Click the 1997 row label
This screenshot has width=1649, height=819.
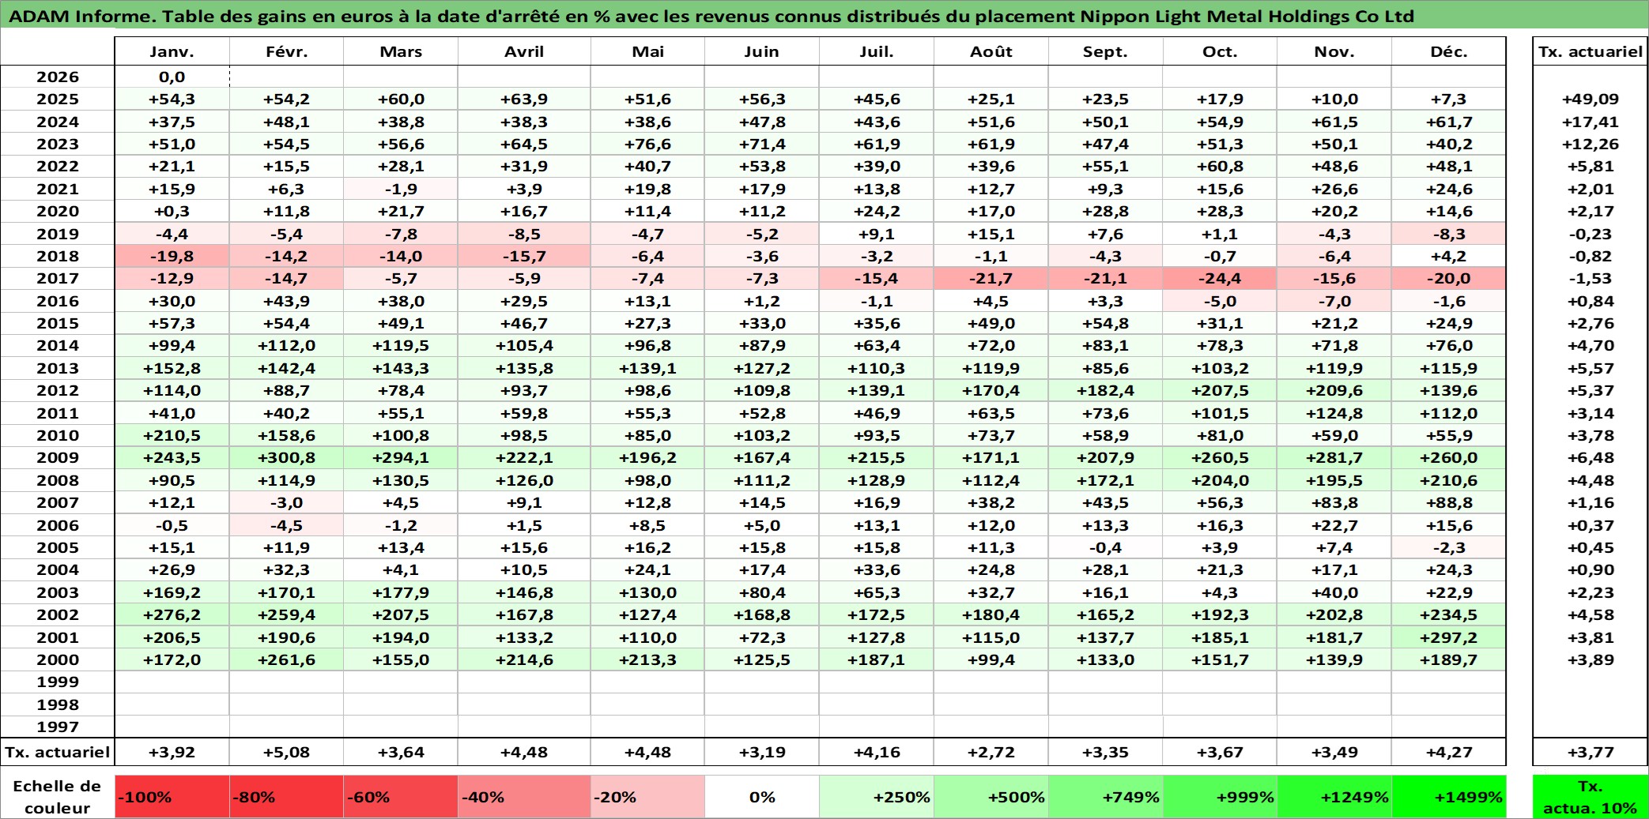[58, 727]
